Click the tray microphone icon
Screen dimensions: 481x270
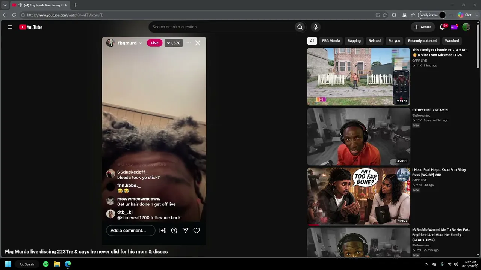tap(442, 264)
